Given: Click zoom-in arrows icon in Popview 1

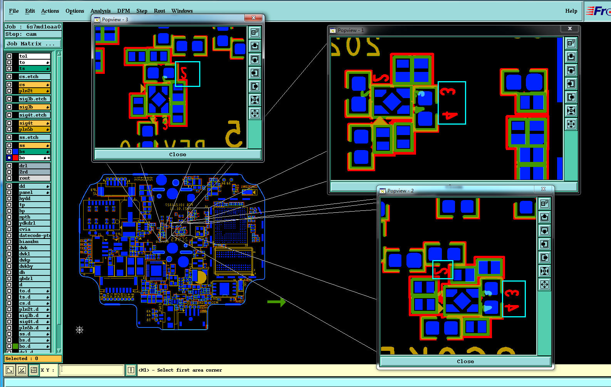Looking at the screenshot, I should click(x=571, y=111).
